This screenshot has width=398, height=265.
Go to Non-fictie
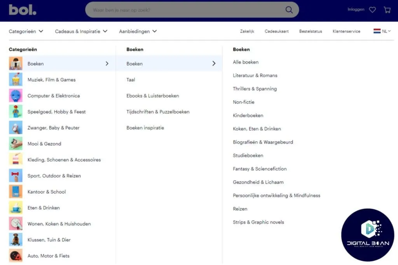(x=244, y=102)
